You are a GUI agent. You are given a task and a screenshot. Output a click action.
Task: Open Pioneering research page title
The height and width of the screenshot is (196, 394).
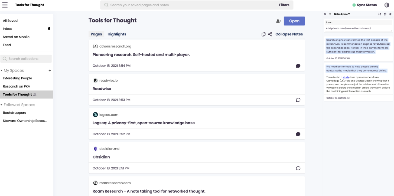pos(141,55)
